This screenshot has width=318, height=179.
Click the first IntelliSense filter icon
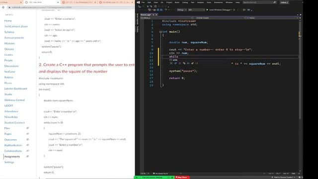(171, 63)
